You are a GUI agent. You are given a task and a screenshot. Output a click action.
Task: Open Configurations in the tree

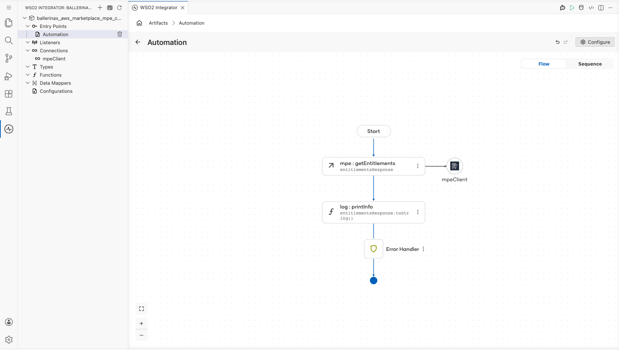tap(73, 91)
